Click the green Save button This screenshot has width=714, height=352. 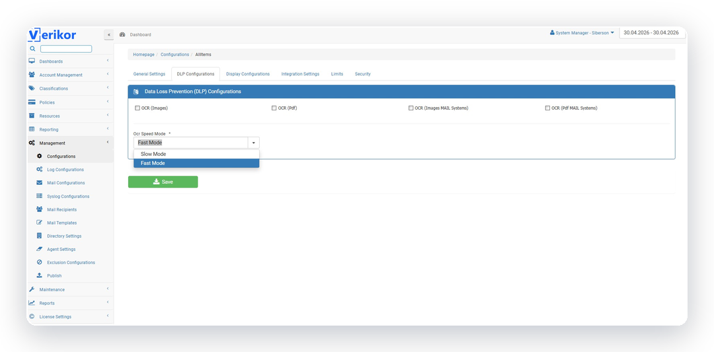click(x=163, y=182)
